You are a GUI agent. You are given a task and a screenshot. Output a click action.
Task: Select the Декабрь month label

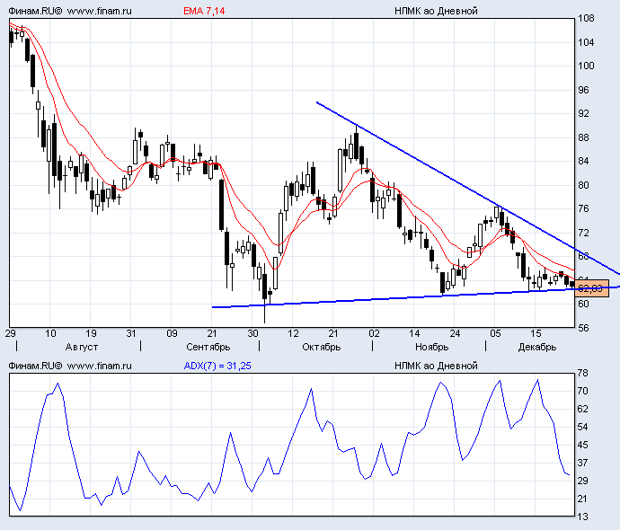(537, 347)
